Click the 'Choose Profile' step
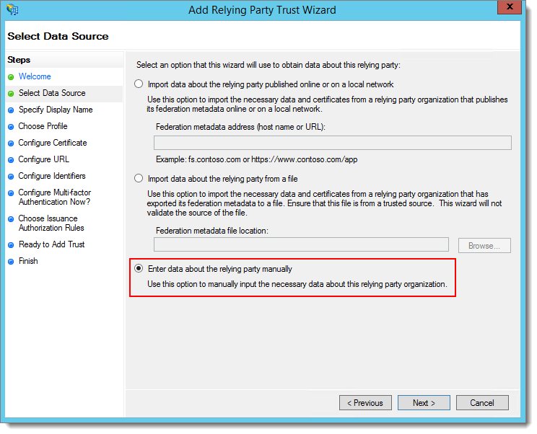 (43, 126)
